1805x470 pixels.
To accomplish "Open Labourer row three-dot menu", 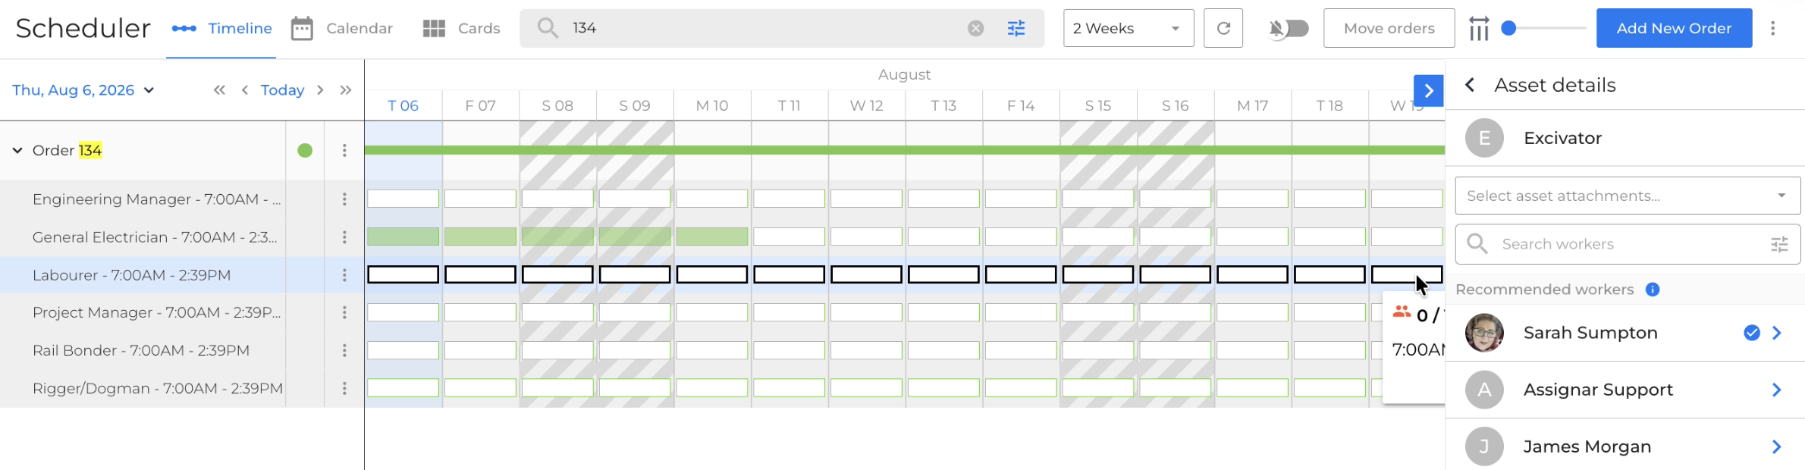I will pos(344,275).
